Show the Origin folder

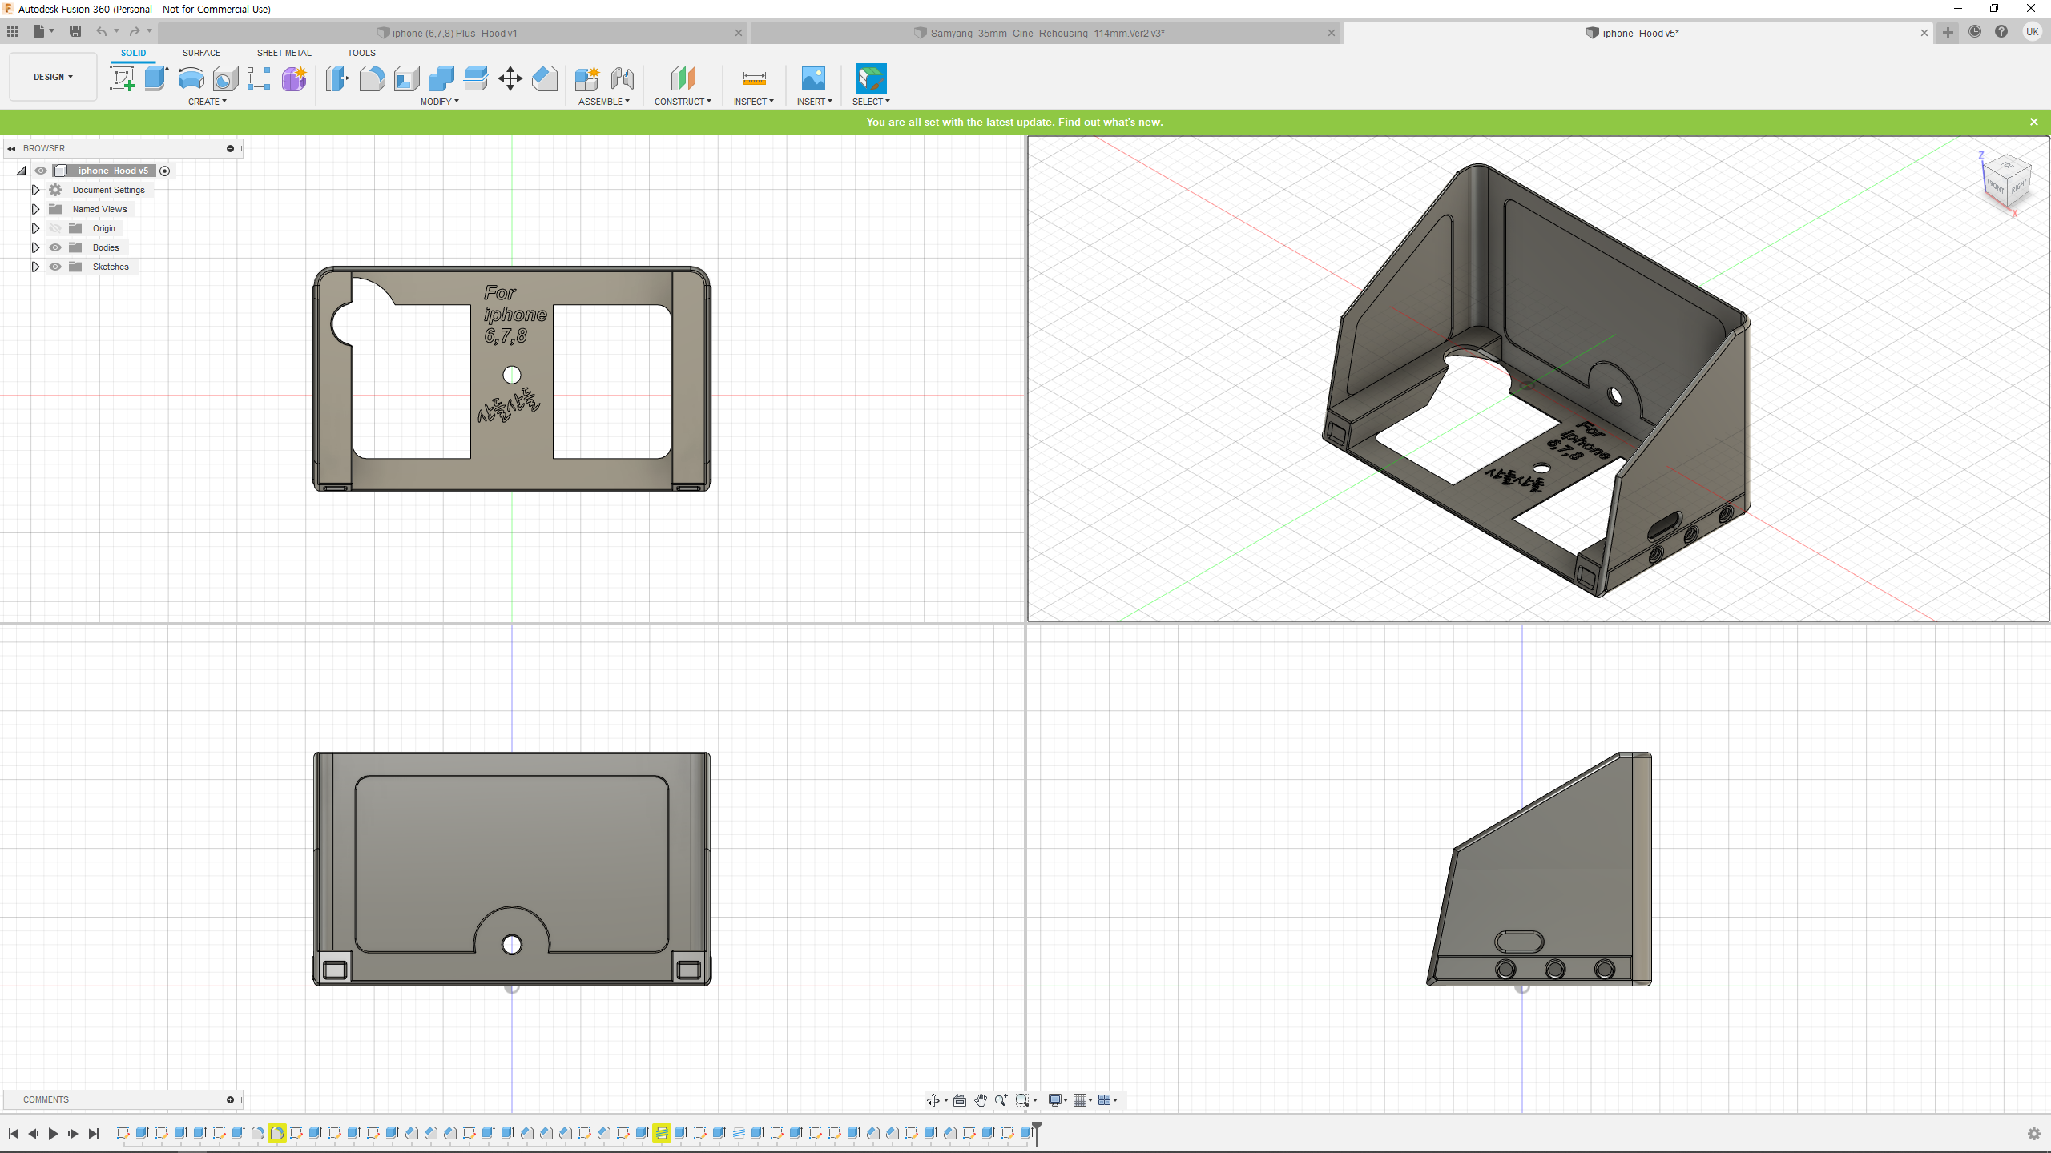click(55, 228)
